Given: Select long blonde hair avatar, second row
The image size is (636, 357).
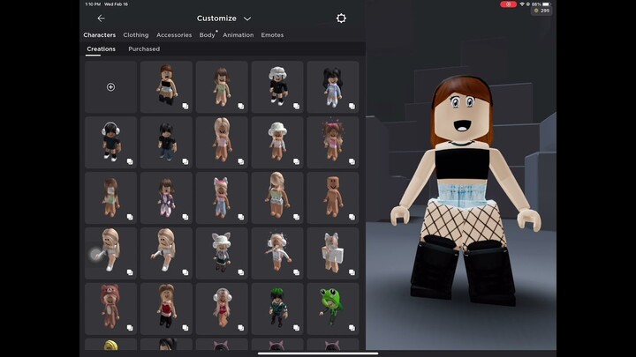Looking at the screenshot, I should pos(222,143).
